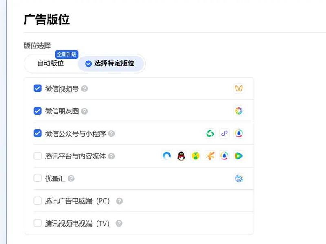Click the 腾讯视频电视端 (TV) label text
Viewport: 326px width, 244px height.
tap(77, 223)
